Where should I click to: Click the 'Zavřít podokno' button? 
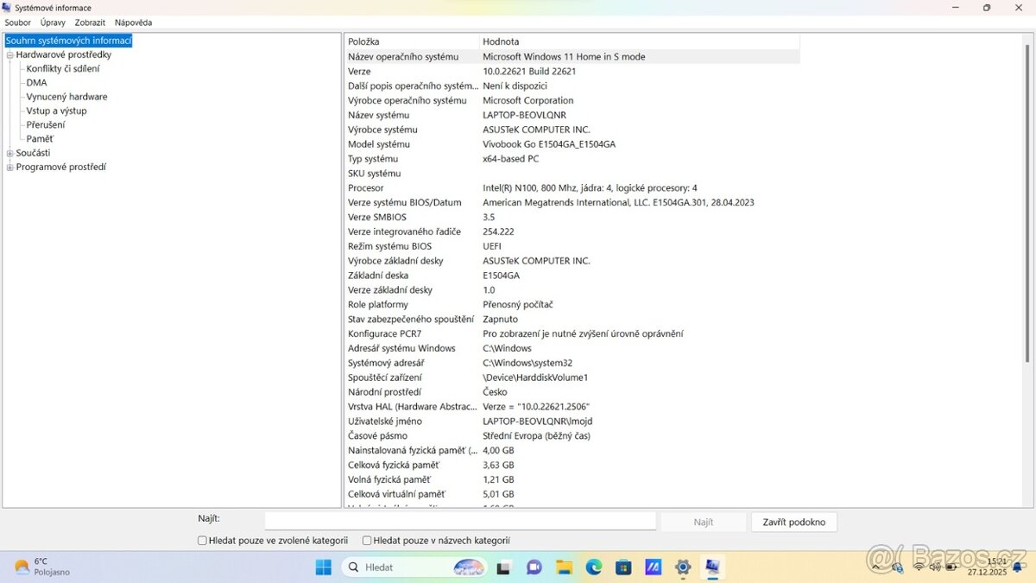pos(793,522)
